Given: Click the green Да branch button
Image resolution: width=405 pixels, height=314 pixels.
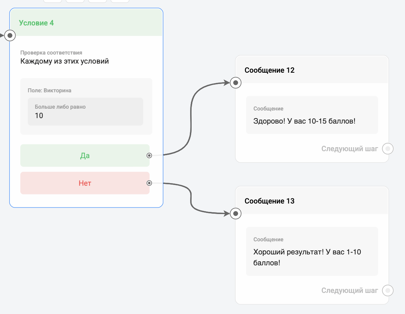Looking at the screenshot, I should 85,156.
